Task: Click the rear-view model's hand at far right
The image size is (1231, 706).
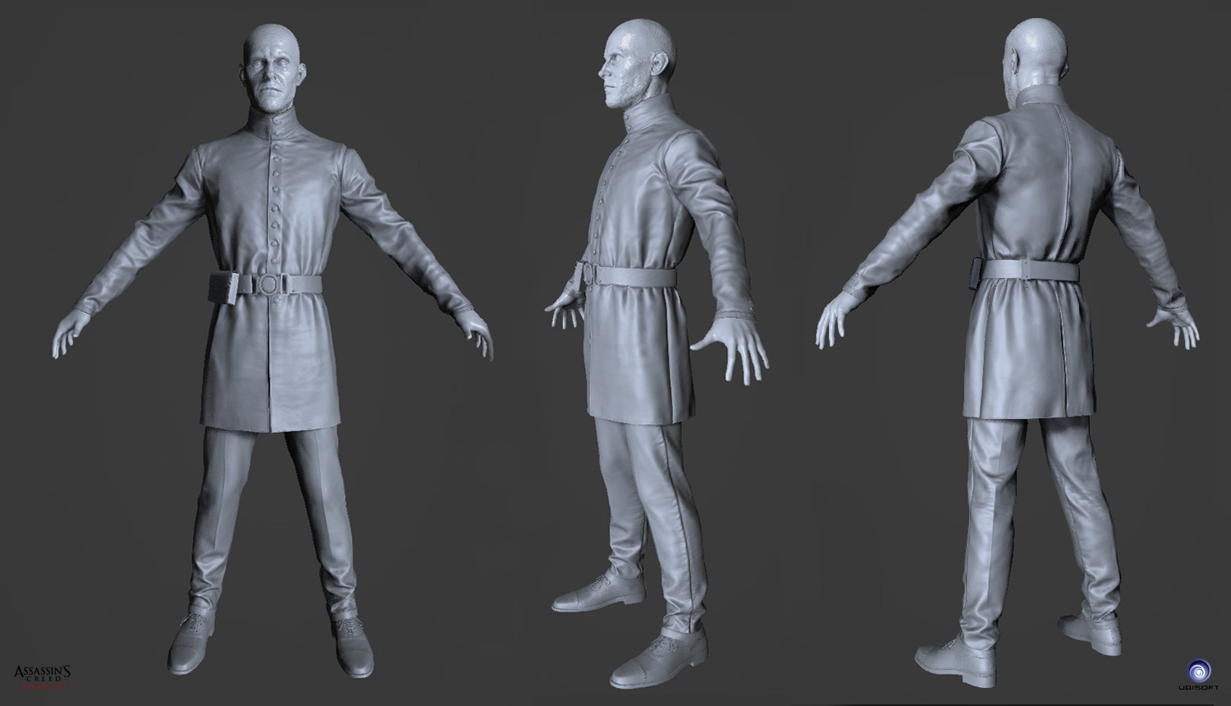Action: click(x=1175, y=322)
